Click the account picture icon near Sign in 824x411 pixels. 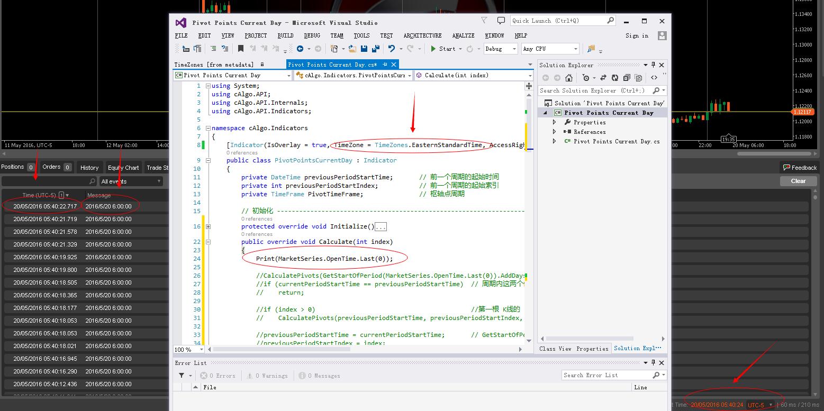pos(662,35)
